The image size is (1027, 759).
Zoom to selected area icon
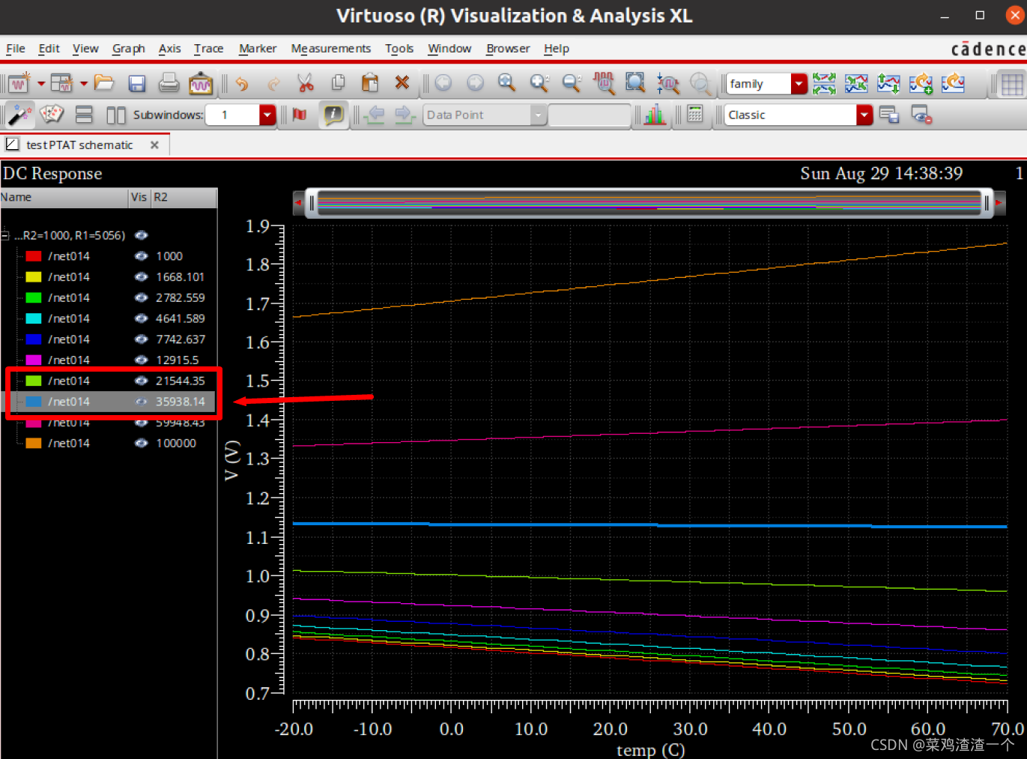(635, 83)
